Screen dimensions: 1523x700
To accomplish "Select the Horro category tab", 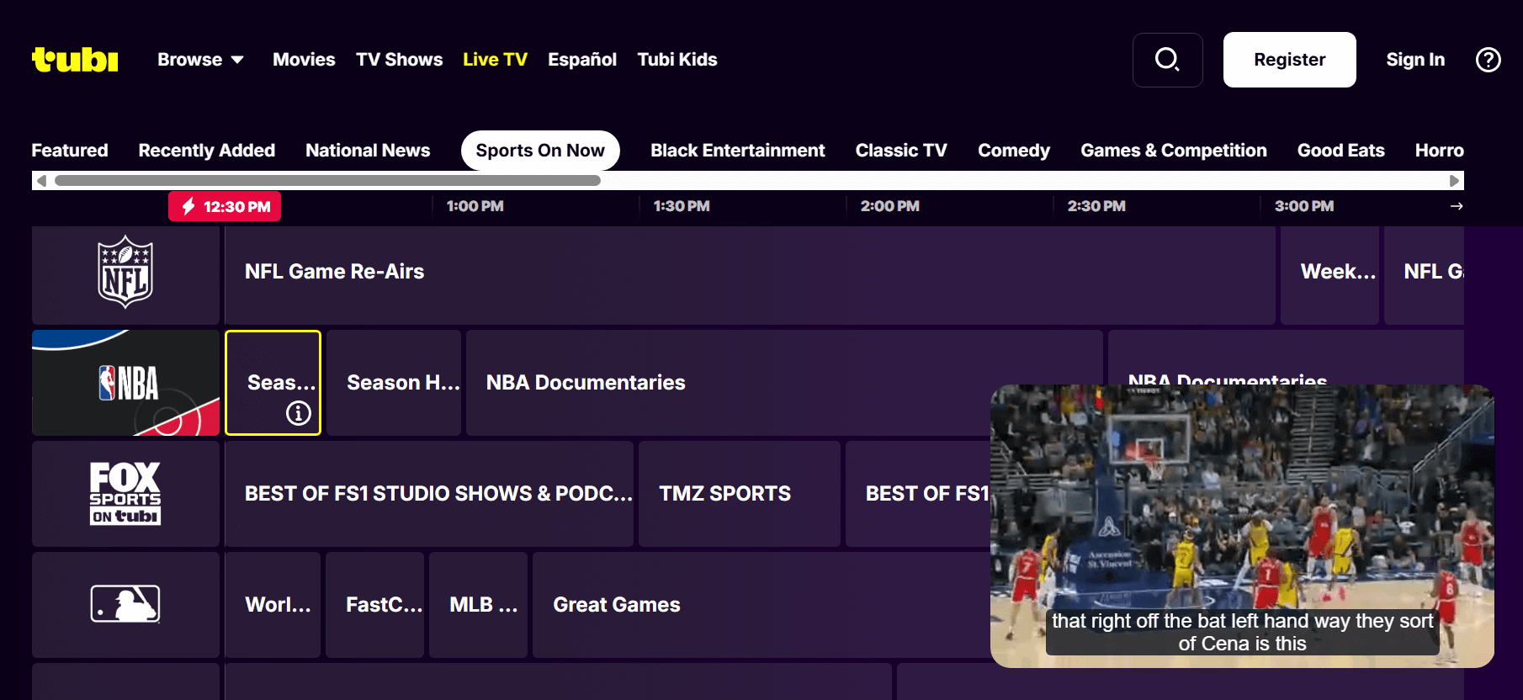I will [1439, 151].
